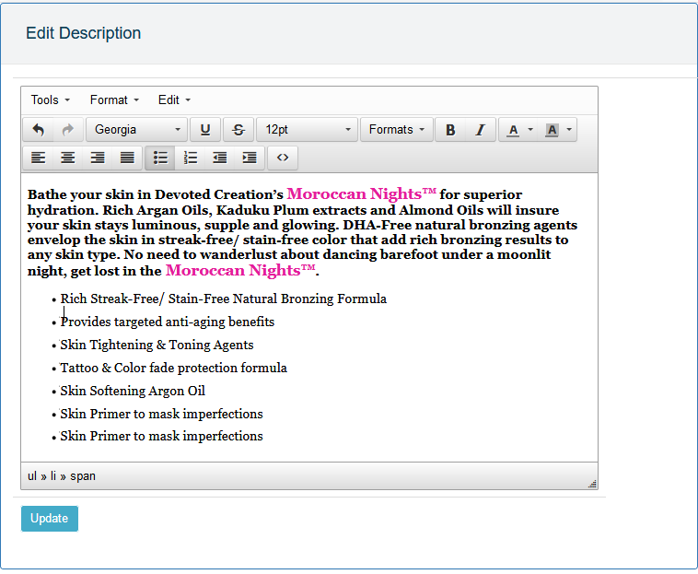Viewport: 698px width, 574px height.
Task: Apply text color with the A icon
Action: click(x=513, y=130)
